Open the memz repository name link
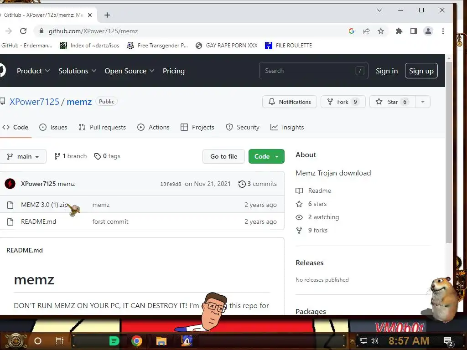Screen dimensions: 467x350 79,102
